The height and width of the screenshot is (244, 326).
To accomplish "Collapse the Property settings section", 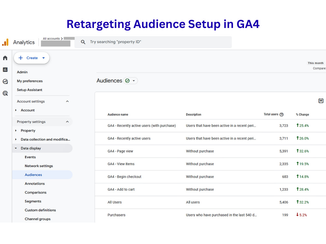I will (x=67, y=122).
